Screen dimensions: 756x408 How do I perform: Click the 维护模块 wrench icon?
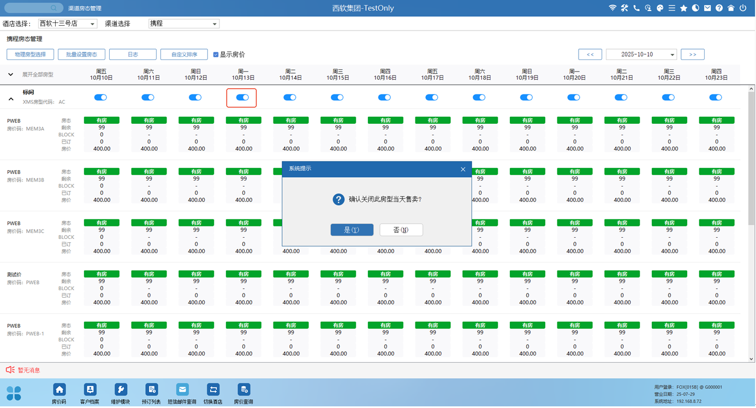click(121, 389)
